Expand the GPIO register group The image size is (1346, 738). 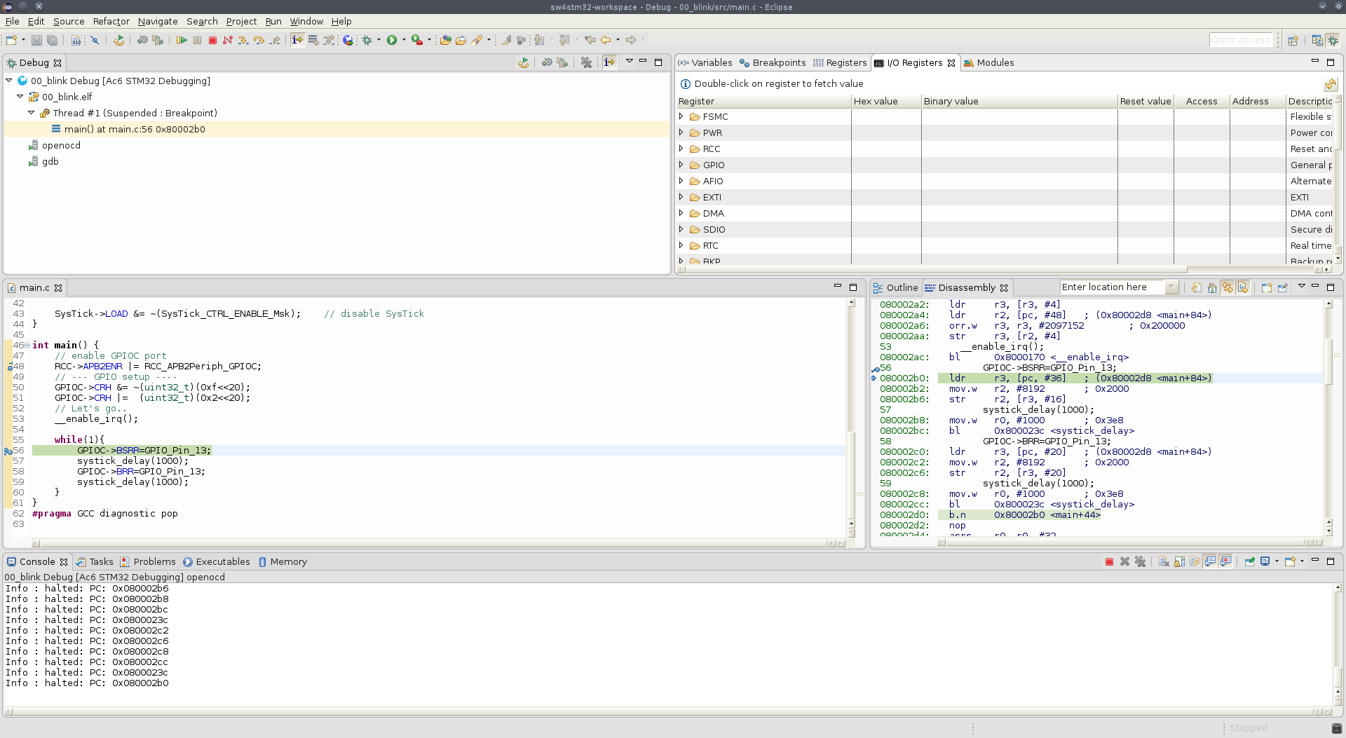[681, 165]
